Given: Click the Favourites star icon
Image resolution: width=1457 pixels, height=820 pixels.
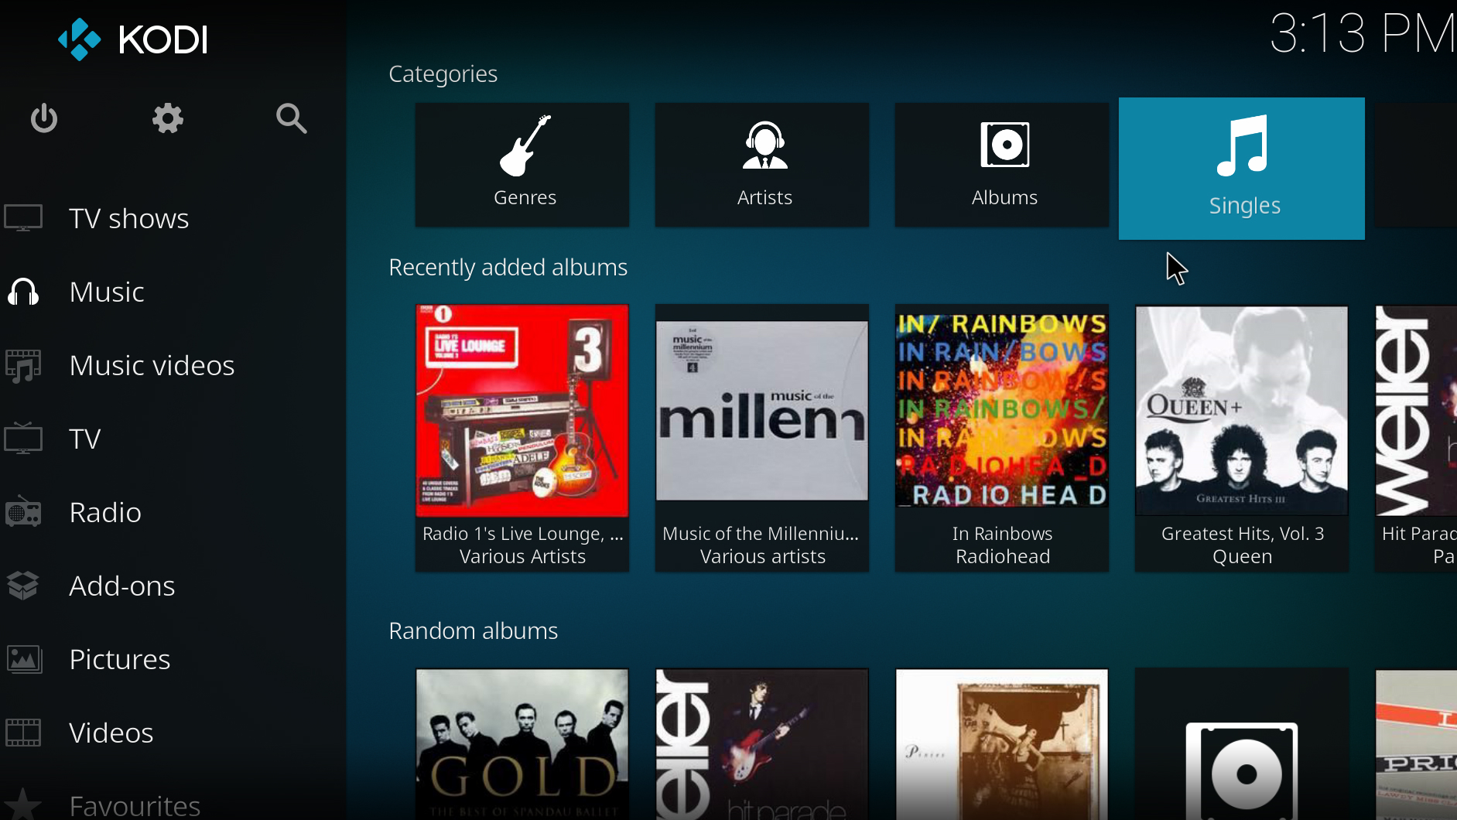Looking at the screenshot, I should click(23, 805).
